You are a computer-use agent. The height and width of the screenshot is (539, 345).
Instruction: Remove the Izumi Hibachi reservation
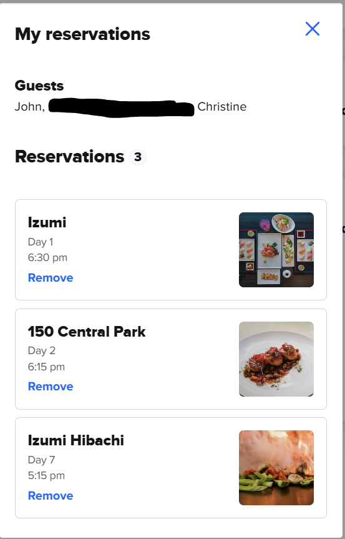[x=51, y=496]
